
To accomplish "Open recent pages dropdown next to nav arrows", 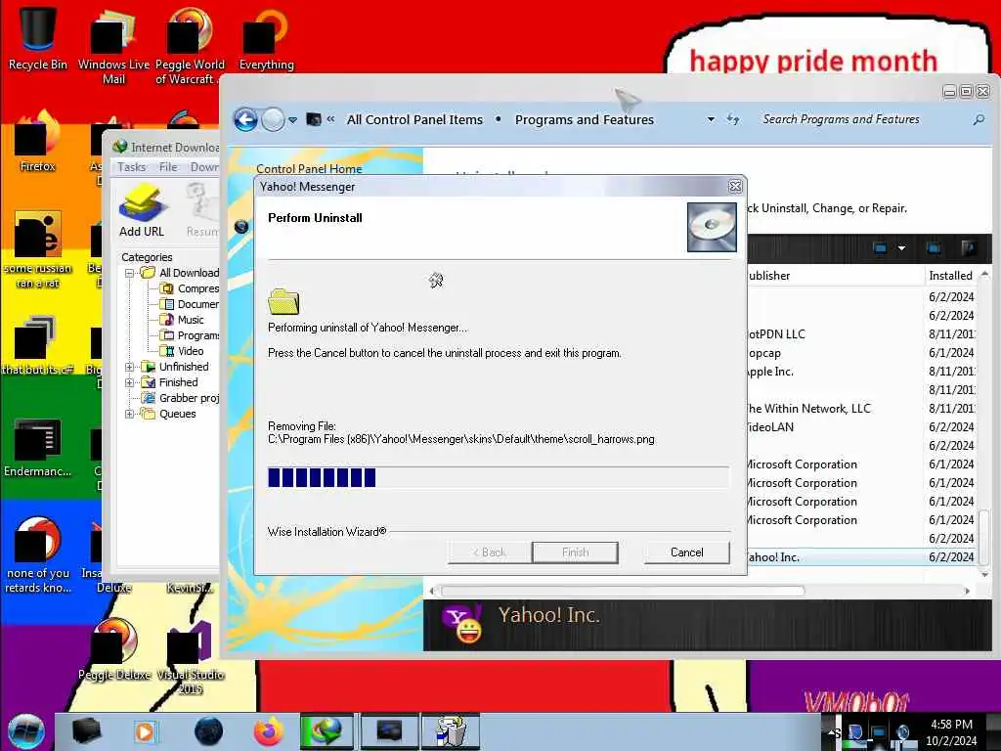I will tap(292, 120).
